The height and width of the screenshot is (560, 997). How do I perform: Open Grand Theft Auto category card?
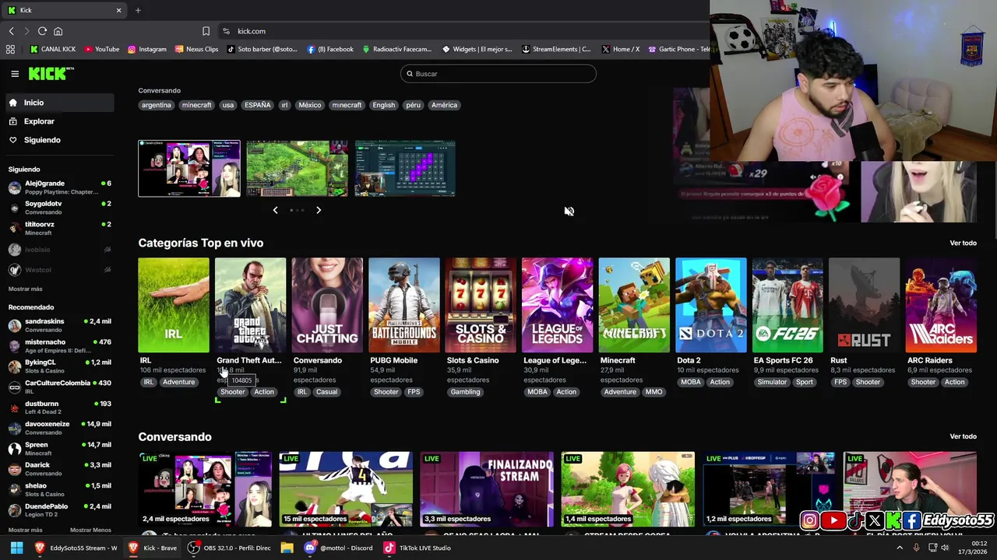(250, 305)
